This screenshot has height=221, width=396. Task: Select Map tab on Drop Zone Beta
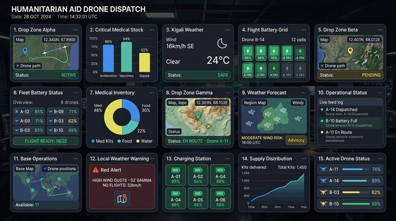pos(324,40)
